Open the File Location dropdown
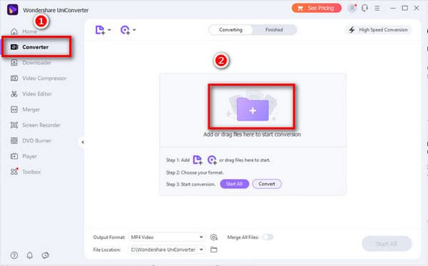The image size is (428, 266). tap(167, 250)
